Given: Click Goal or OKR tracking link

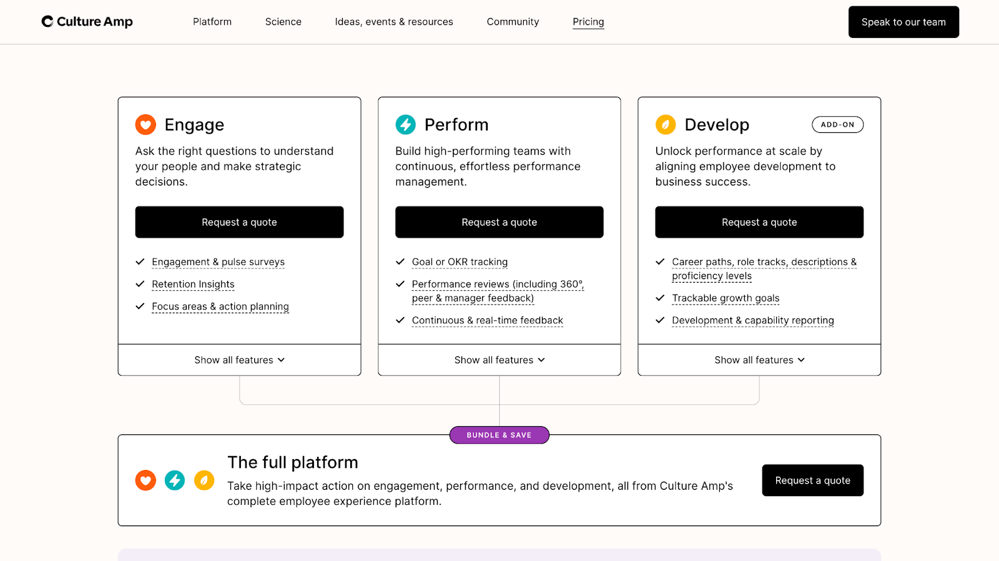Looking at the screenshot, I should pyautogui.click(x=460, y=262).
